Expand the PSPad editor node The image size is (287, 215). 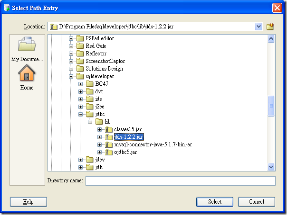coord(71,38)
